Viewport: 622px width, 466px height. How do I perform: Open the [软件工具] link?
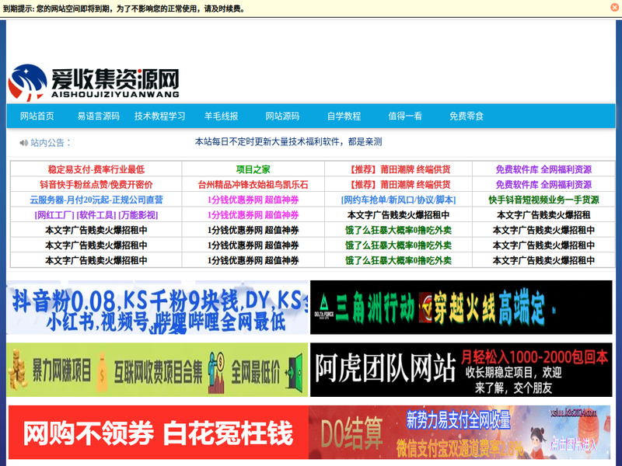pyautogui.click(x=96, y=215)
